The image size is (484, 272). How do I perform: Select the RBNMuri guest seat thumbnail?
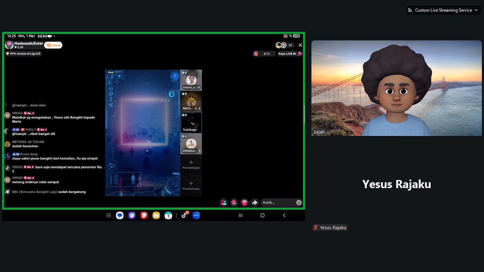(191, 144)
